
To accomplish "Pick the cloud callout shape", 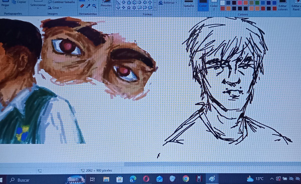I will 150,8.
